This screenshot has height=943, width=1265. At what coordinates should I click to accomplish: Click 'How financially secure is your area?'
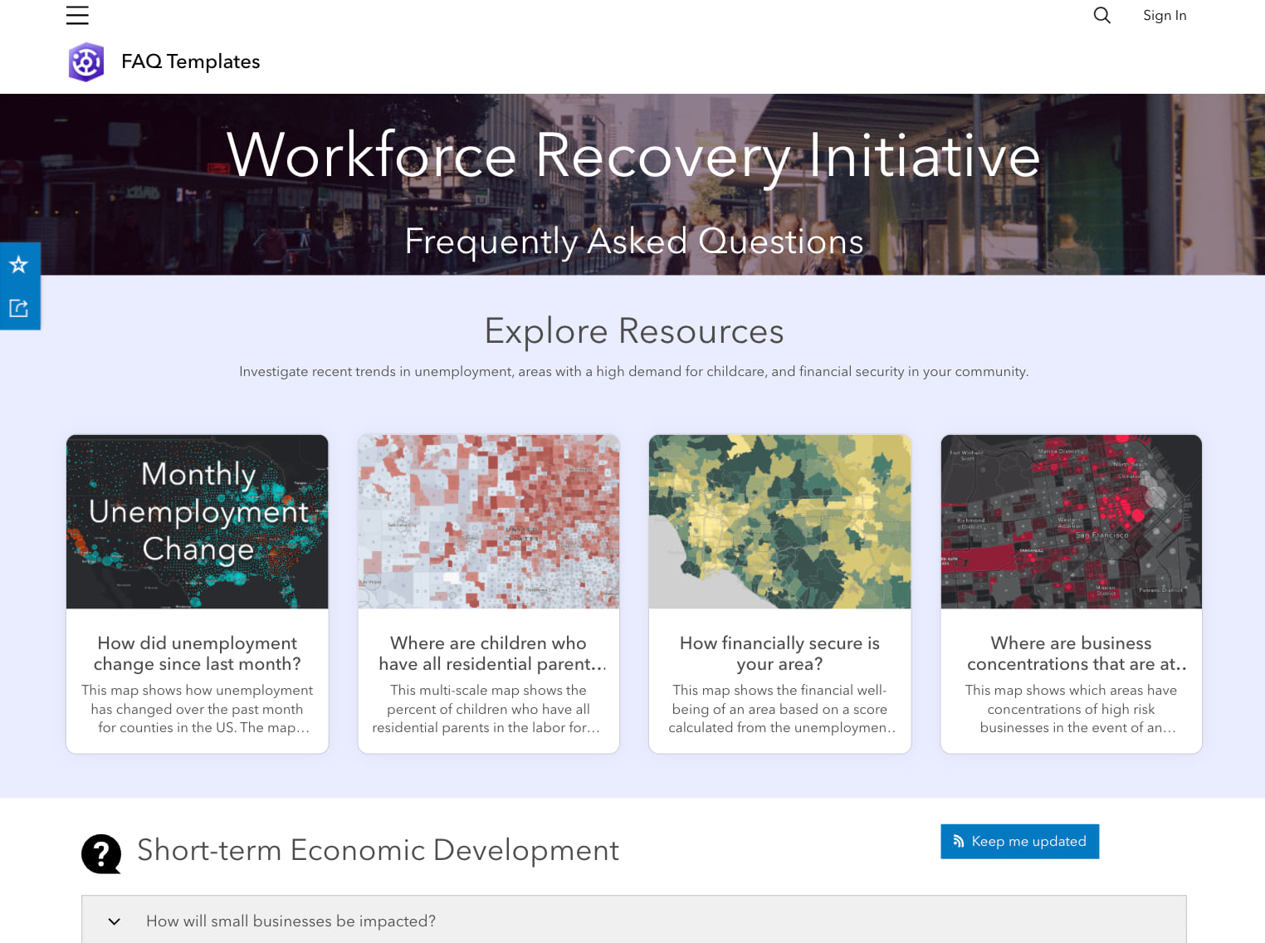(x=779, y=653)
